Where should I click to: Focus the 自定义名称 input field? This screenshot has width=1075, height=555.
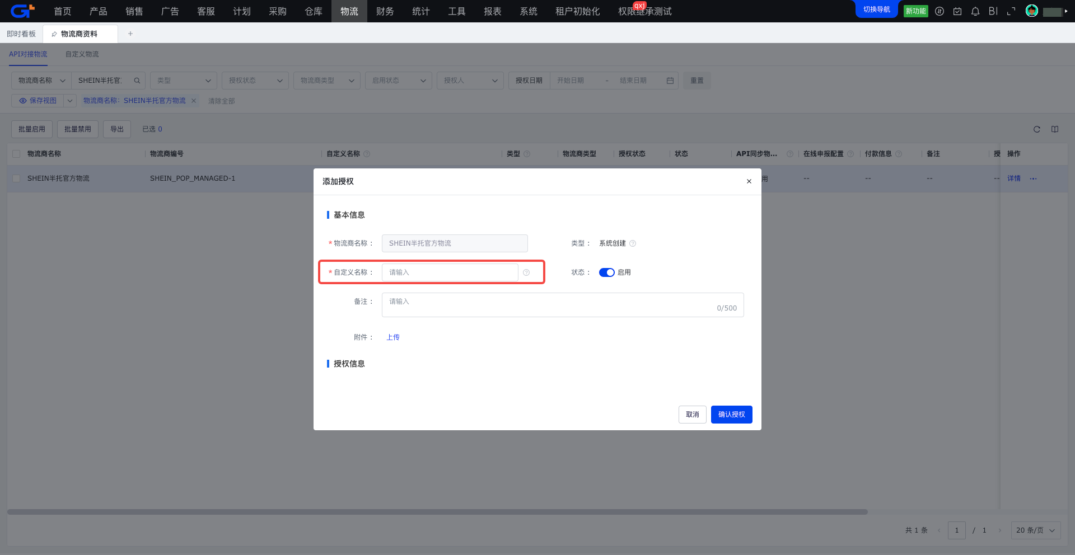[450, 272]
